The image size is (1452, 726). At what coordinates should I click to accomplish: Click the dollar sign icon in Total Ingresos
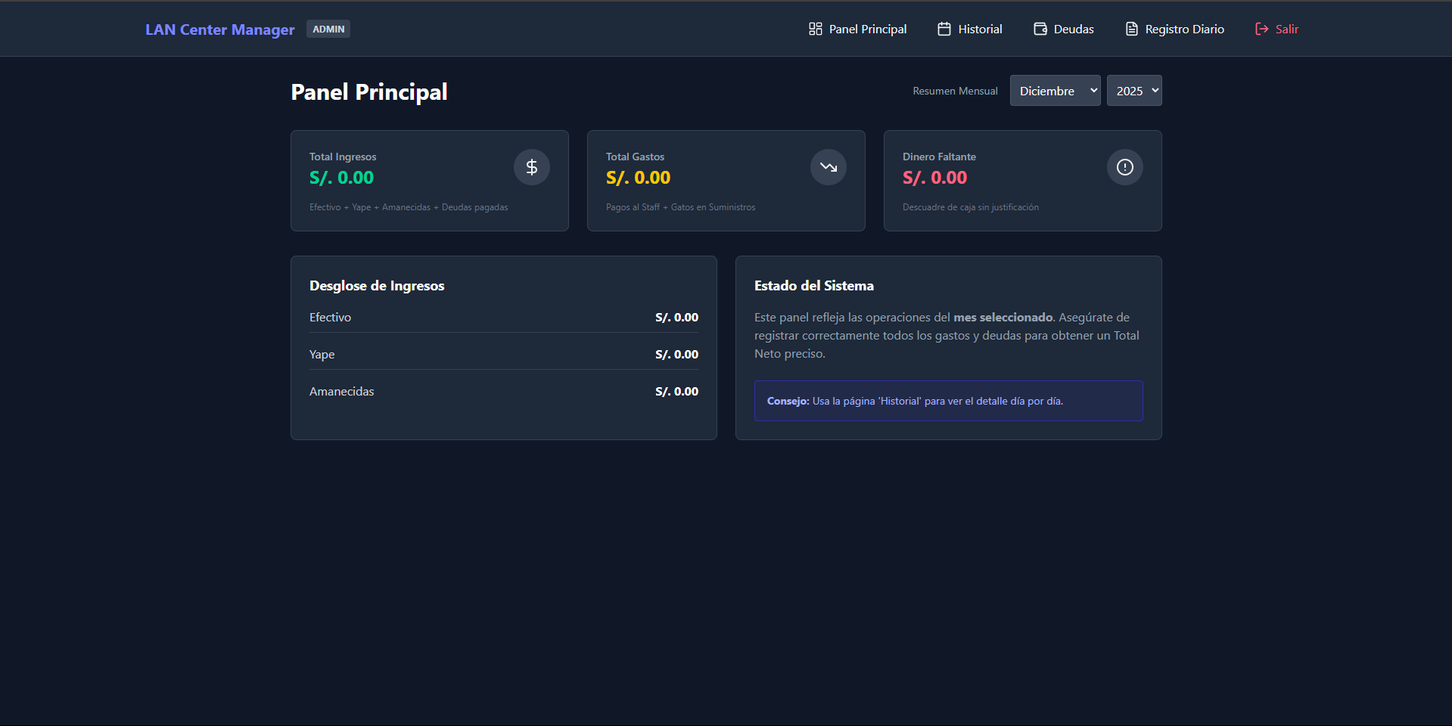pos(531,167)
